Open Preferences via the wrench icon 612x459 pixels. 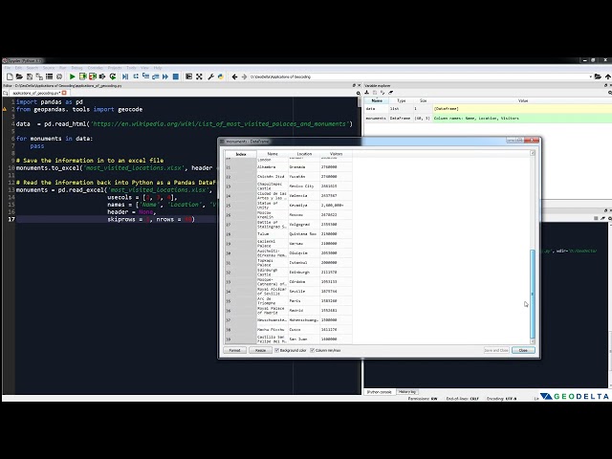210,76
